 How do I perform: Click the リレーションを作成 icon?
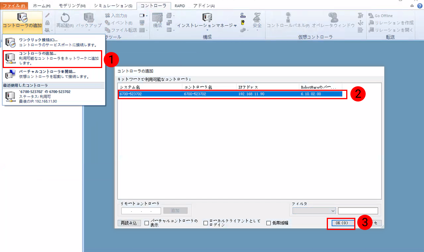[371, 23]
